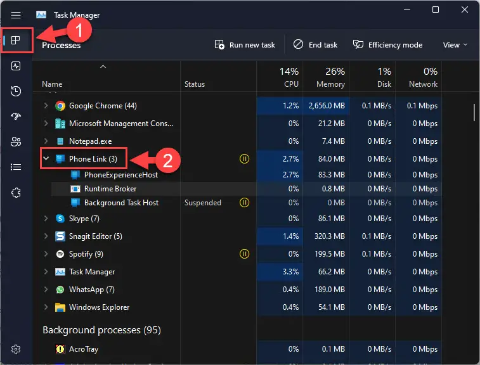The height and width of the screenshot is (365, 480).
Task: Select the Processes page icon
Action: point(16,40)
